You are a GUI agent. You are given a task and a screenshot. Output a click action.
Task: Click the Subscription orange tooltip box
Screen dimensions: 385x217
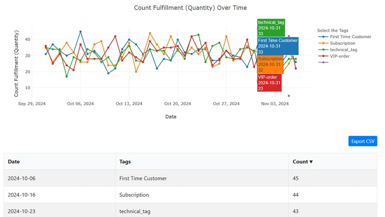pos(270,64)
